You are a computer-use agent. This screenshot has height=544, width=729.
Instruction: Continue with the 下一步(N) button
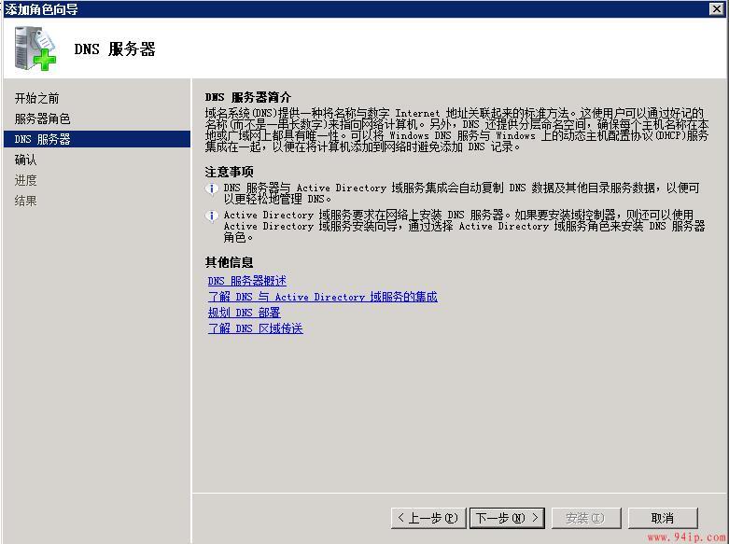[507, 518]
